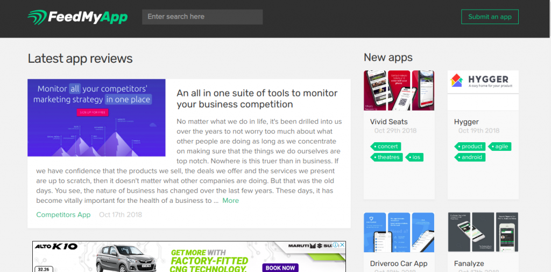Select the ios tag
Image resolution: width=551 pixels, height=272 pixels.
coord(415,157)
